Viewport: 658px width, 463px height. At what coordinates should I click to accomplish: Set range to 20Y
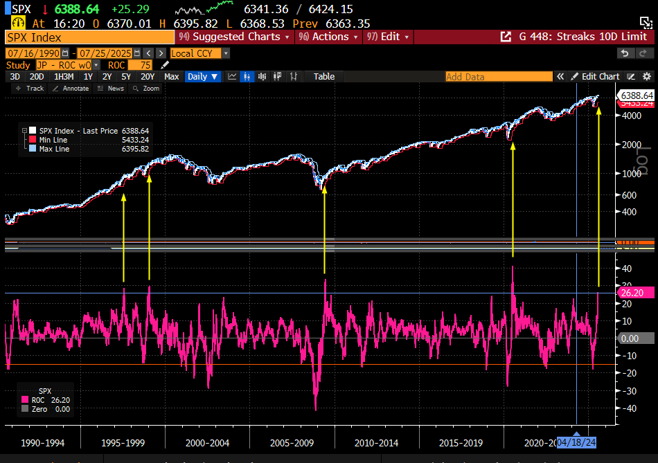tap(148, 76)
